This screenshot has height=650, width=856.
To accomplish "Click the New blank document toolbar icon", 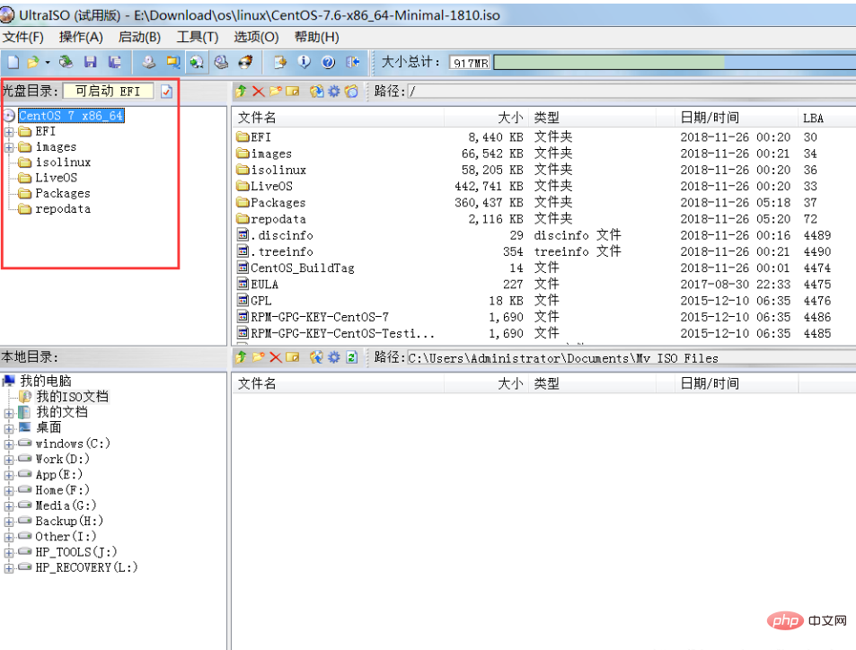I will coord(13,62).
